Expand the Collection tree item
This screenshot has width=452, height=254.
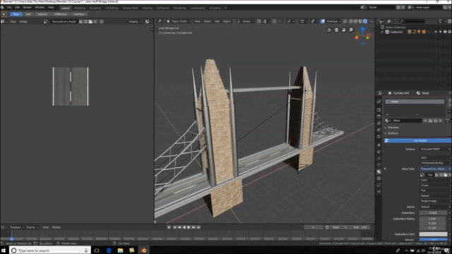[383, 32]
